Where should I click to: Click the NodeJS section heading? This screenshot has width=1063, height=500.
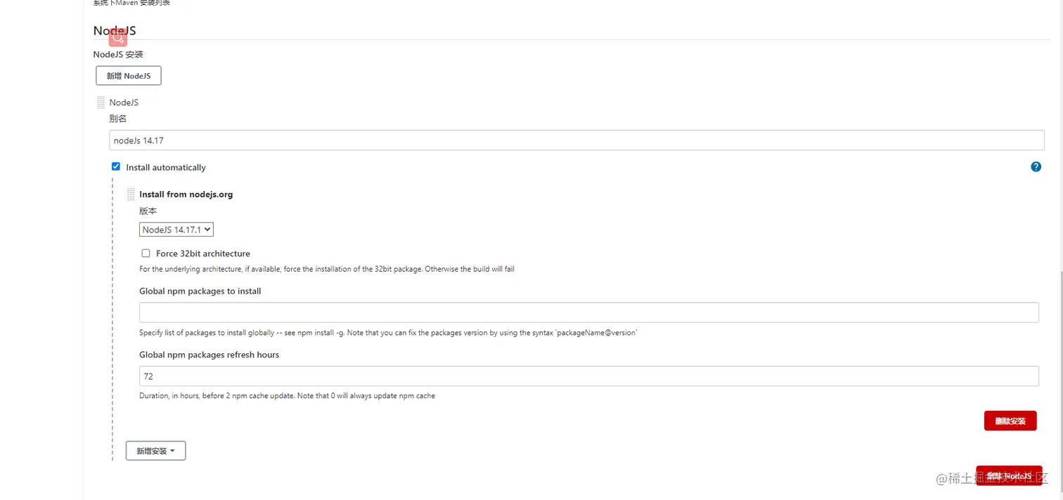pyautogui.click(x=115, y=31)
